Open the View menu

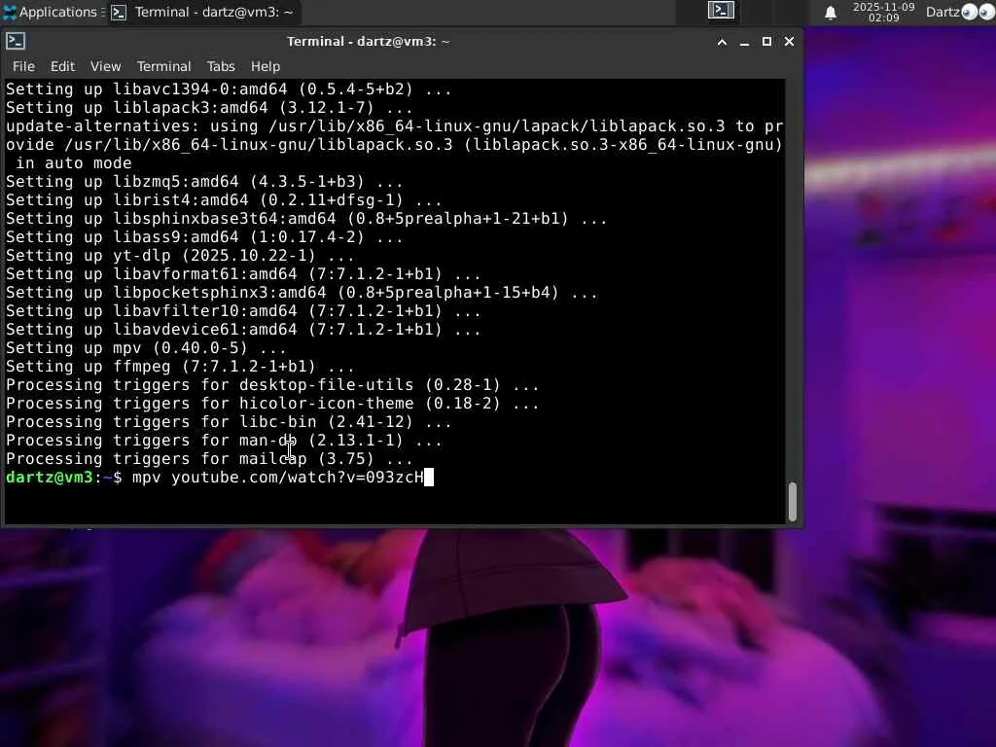[x=105, y=66]
